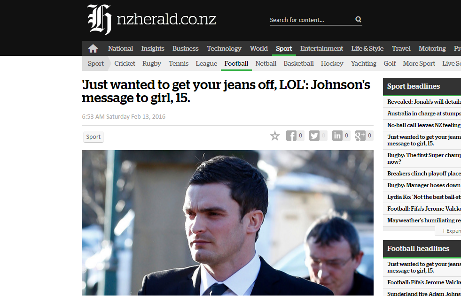
Task: Click the search magnifier icon
Action: click(x=358, y=19)
